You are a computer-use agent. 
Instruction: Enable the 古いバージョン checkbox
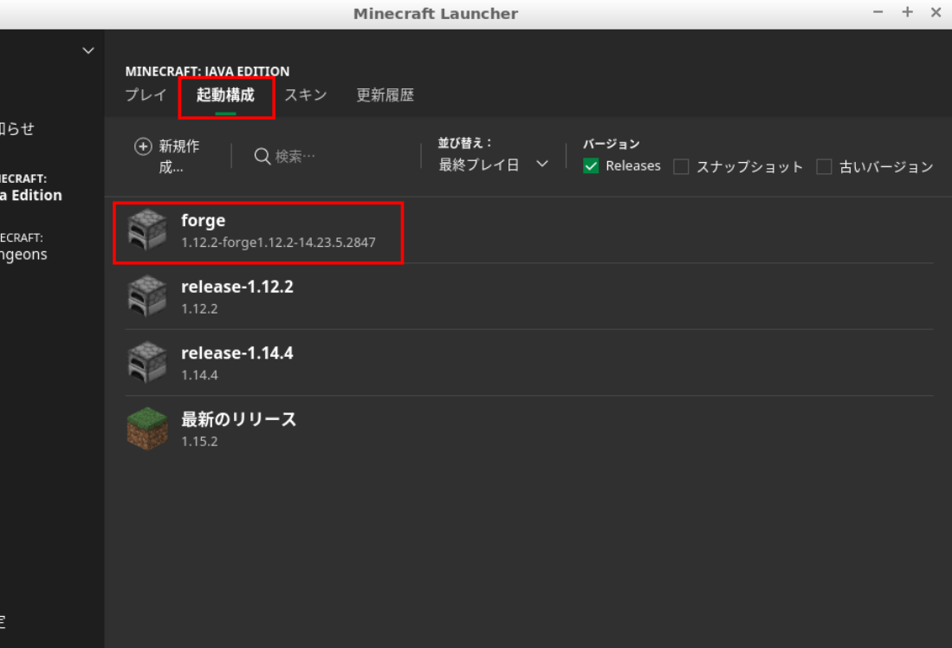tap(824, 166)
